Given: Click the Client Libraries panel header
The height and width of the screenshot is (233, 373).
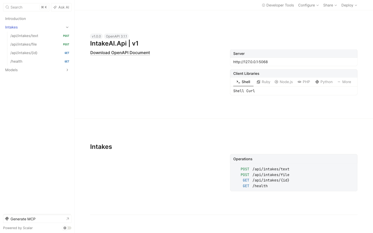Looking at the screenshot, I should click(293, 74).
